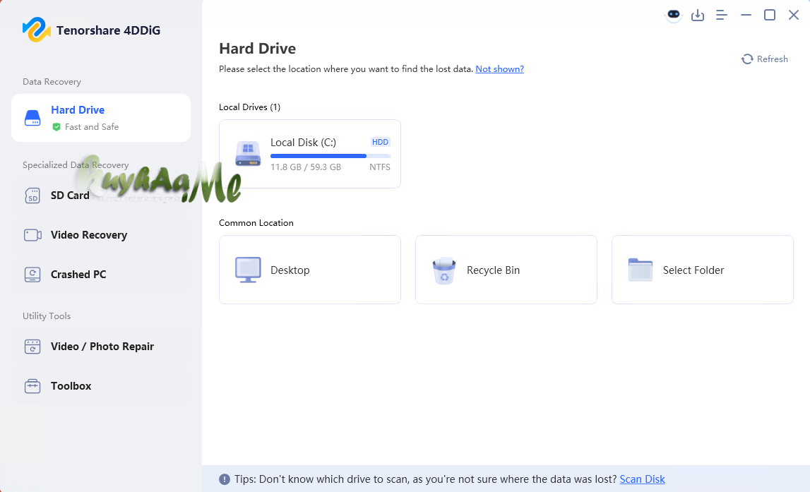
Task: Click the Toolbox icon in sidebar
Action: click(32, 385)
